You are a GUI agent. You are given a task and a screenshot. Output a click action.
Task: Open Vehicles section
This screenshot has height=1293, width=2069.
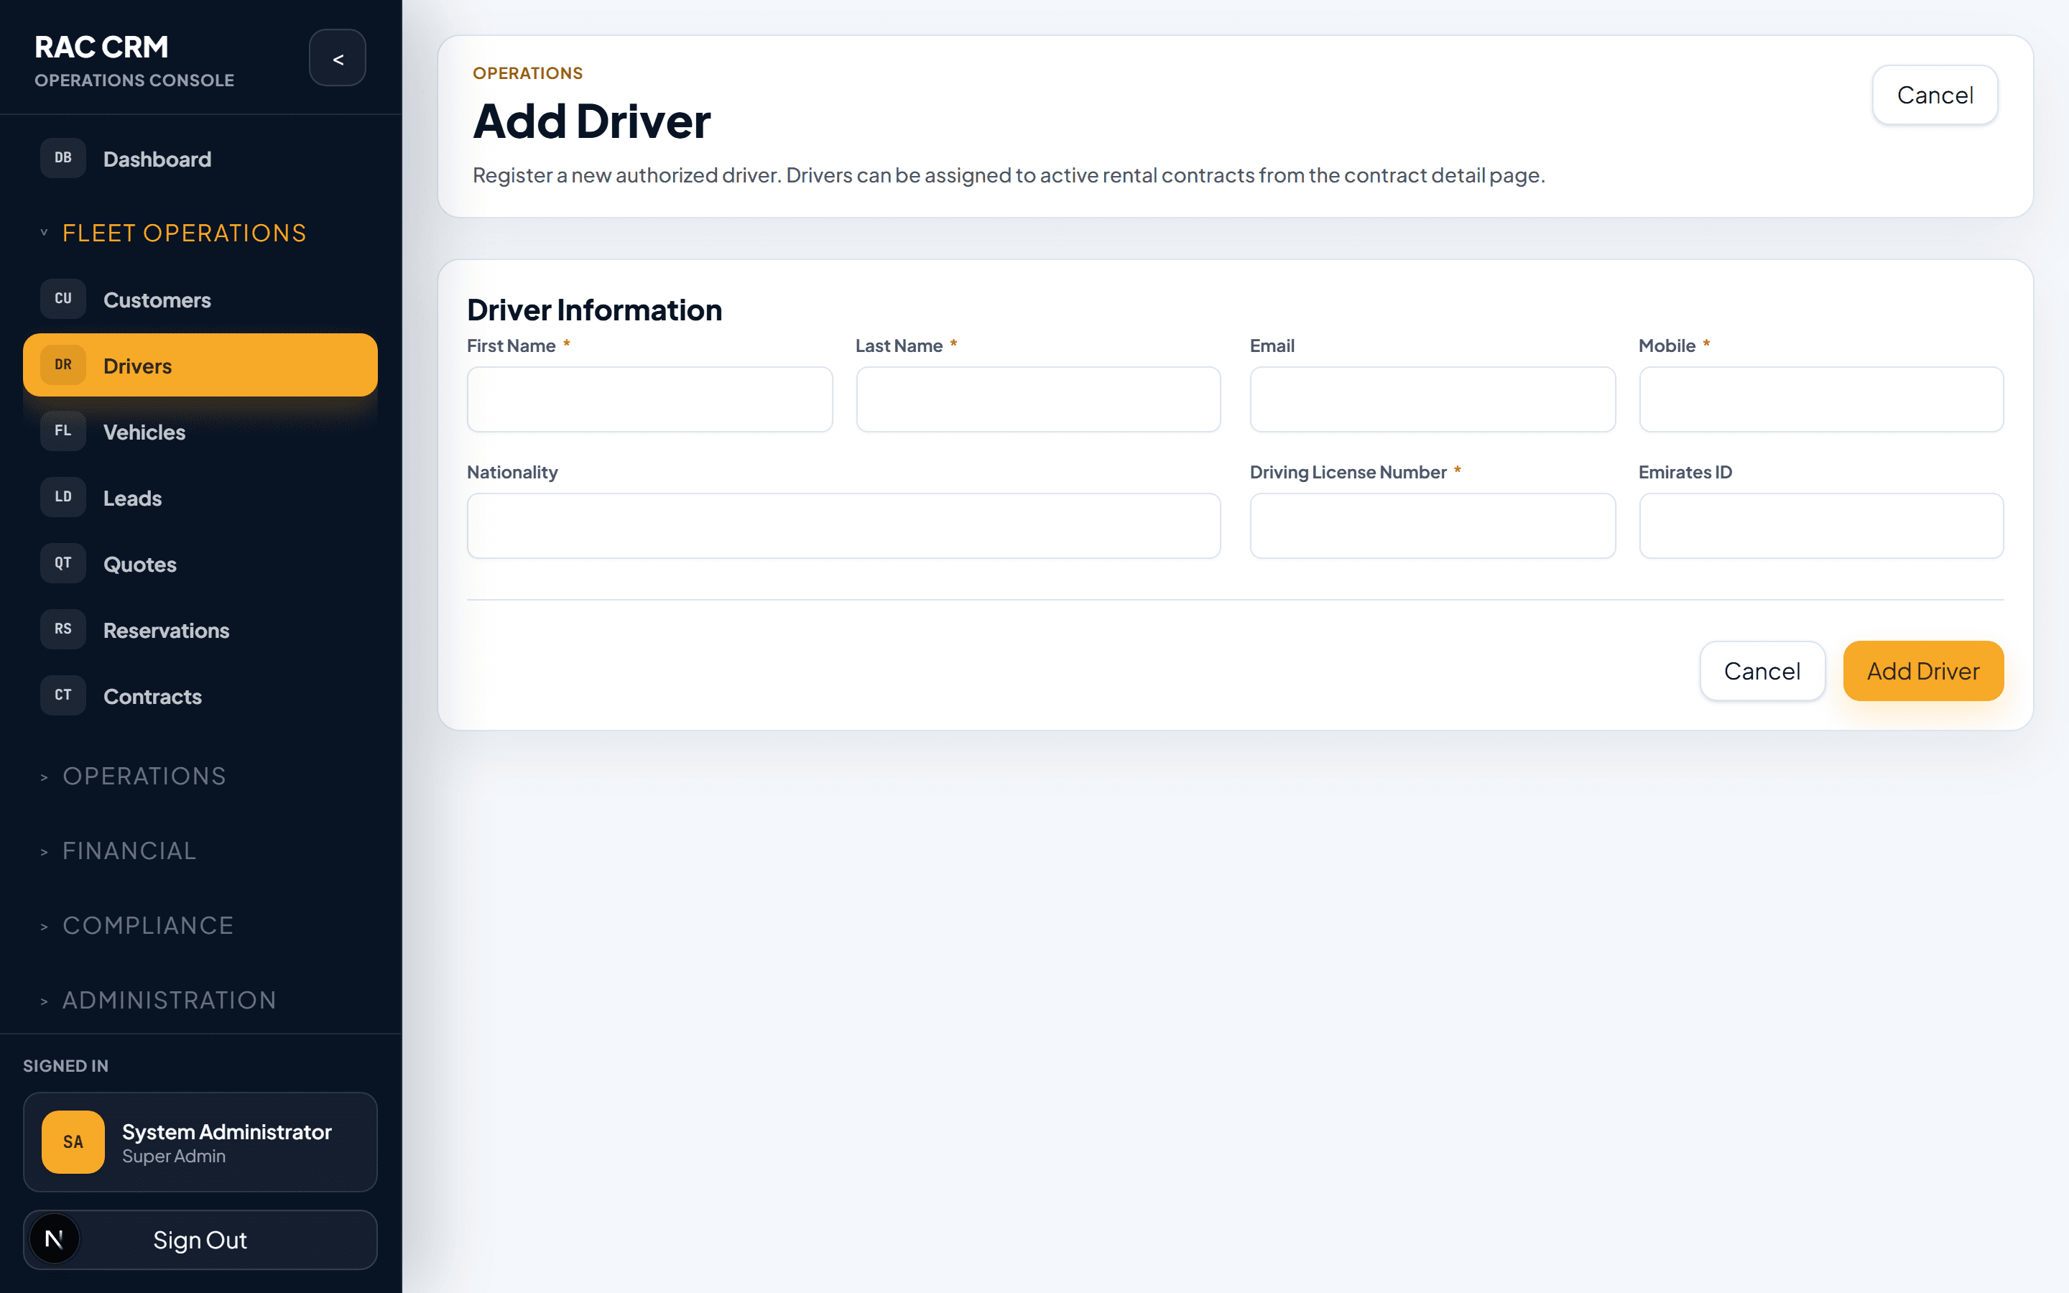click(200, 432)
